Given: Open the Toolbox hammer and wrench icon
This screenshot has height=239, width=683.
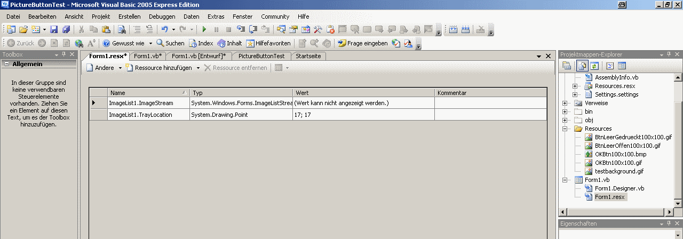Looking at the screenshot, I should tap(317, 29).
